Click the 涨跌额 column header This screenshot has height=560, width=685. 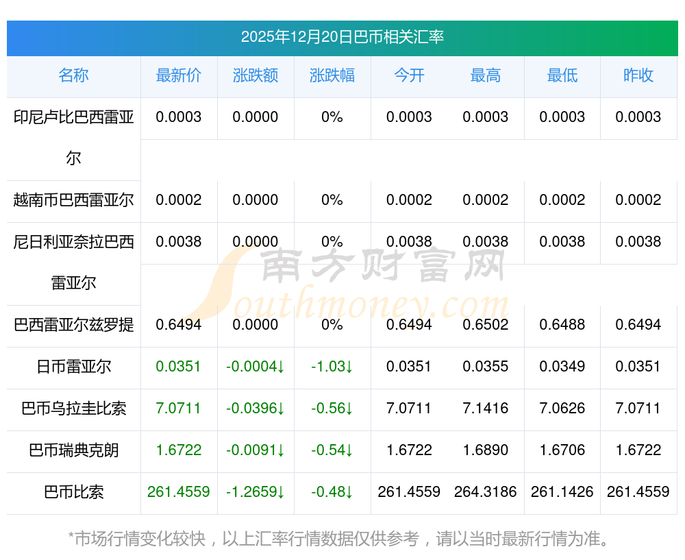click(x=256, y=75)
